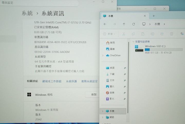
Task: Unpin 桌面 using its pin icon
Action: pos(125,68)
